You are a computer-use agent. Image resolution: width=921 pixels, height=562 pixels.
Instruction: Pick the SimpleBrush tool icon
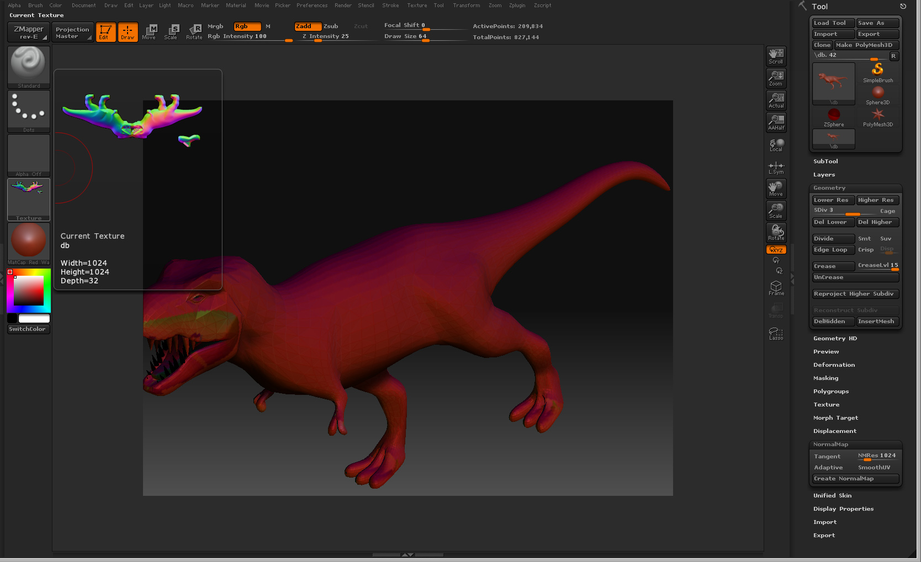point(877,72)
